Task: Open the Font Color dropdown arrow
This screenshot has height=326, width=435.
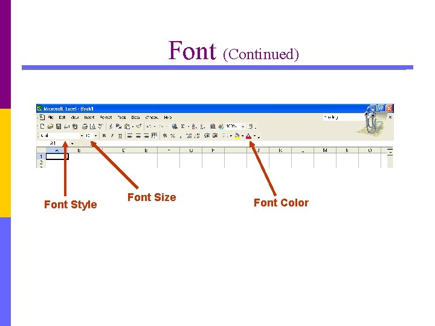Action: coord(255,136)
